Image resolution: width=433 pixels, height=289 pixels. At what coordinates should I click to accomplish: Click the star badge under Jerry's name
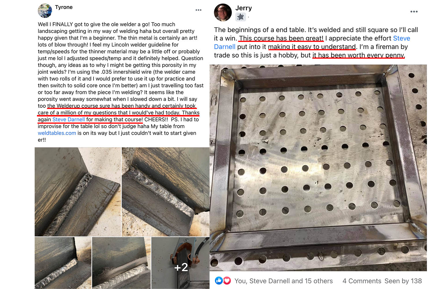[240, 17]
